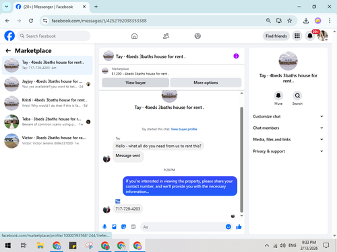Screen dimensions: 337x252
Task: Open Snipping Tool from the taskbar
Action: click(89, 245)
